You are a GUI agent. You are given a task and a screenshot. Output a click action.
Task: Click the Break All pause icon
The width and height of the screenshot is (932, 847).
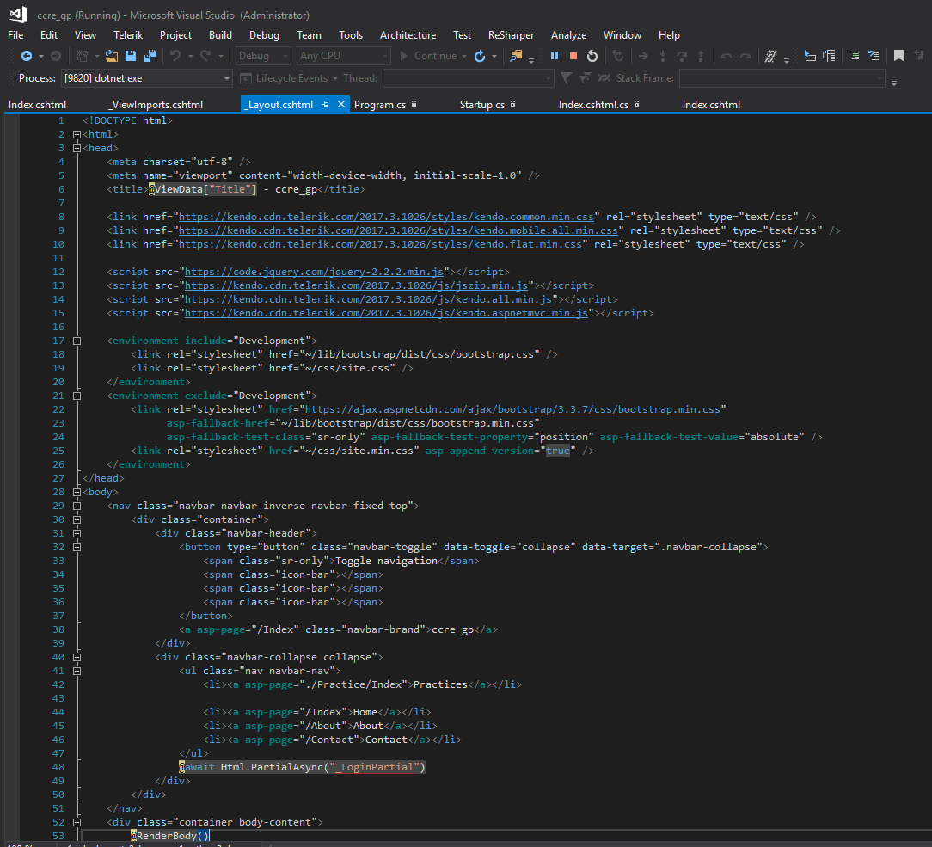(x=555, y=56)
